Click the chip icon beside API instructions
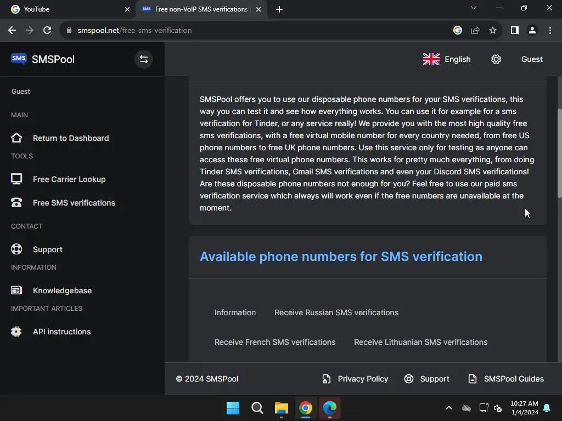 [x=16, y=332]
